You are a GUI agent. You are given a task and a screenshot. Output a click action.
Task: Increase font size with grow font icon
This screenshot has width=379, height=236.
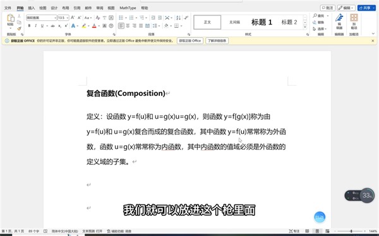point(73,18)
